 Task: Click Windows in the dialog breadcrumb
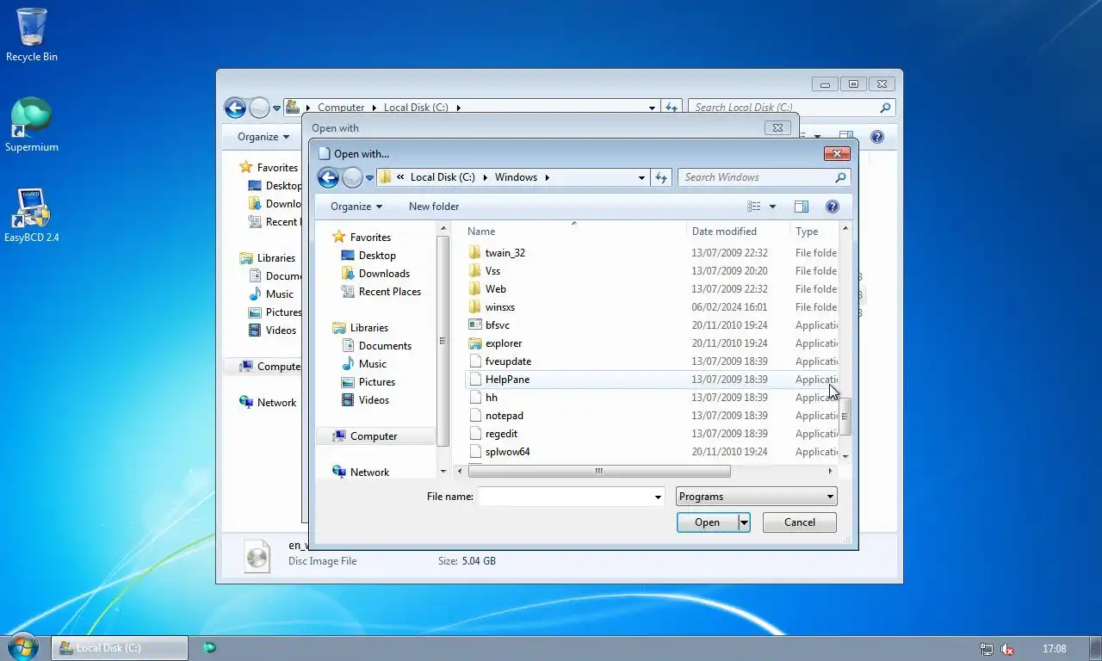tap(517, 177)
